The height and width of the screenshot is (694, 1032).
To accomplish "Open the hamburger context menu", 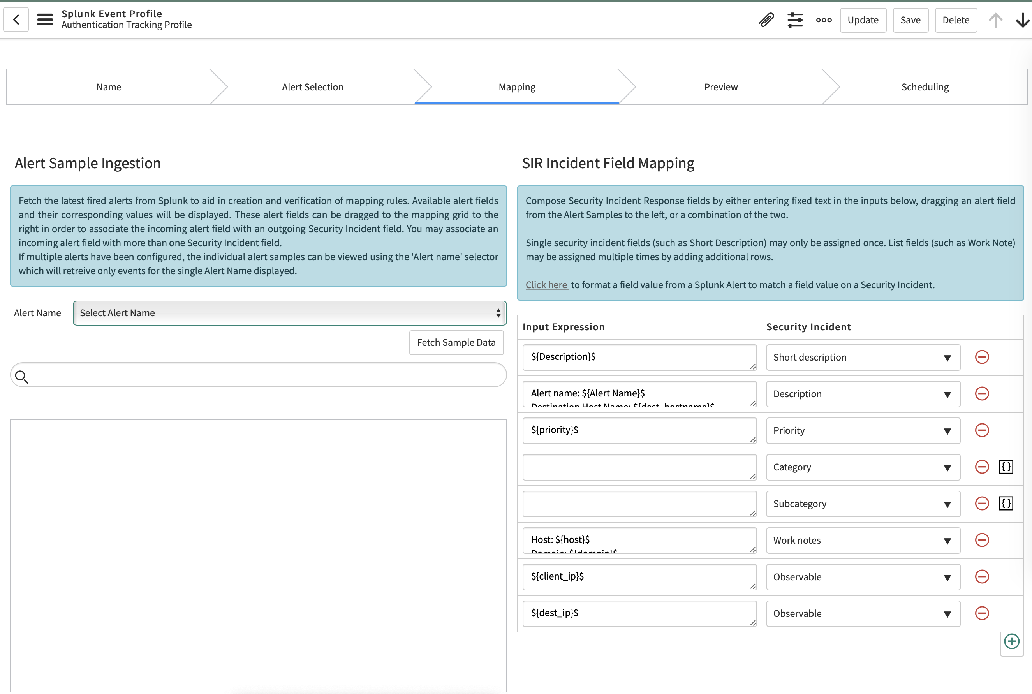I will [x=45, y=19].
